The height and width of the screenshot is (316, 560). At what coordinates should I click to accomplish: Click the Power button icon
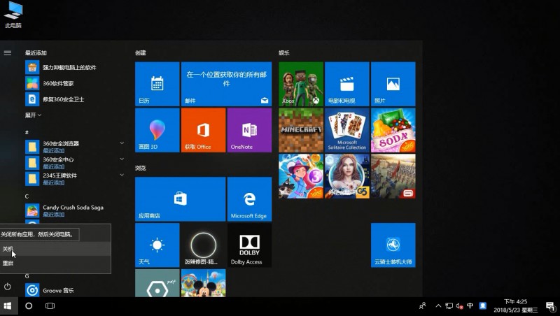pyautogui.click(x=8, y=287)
